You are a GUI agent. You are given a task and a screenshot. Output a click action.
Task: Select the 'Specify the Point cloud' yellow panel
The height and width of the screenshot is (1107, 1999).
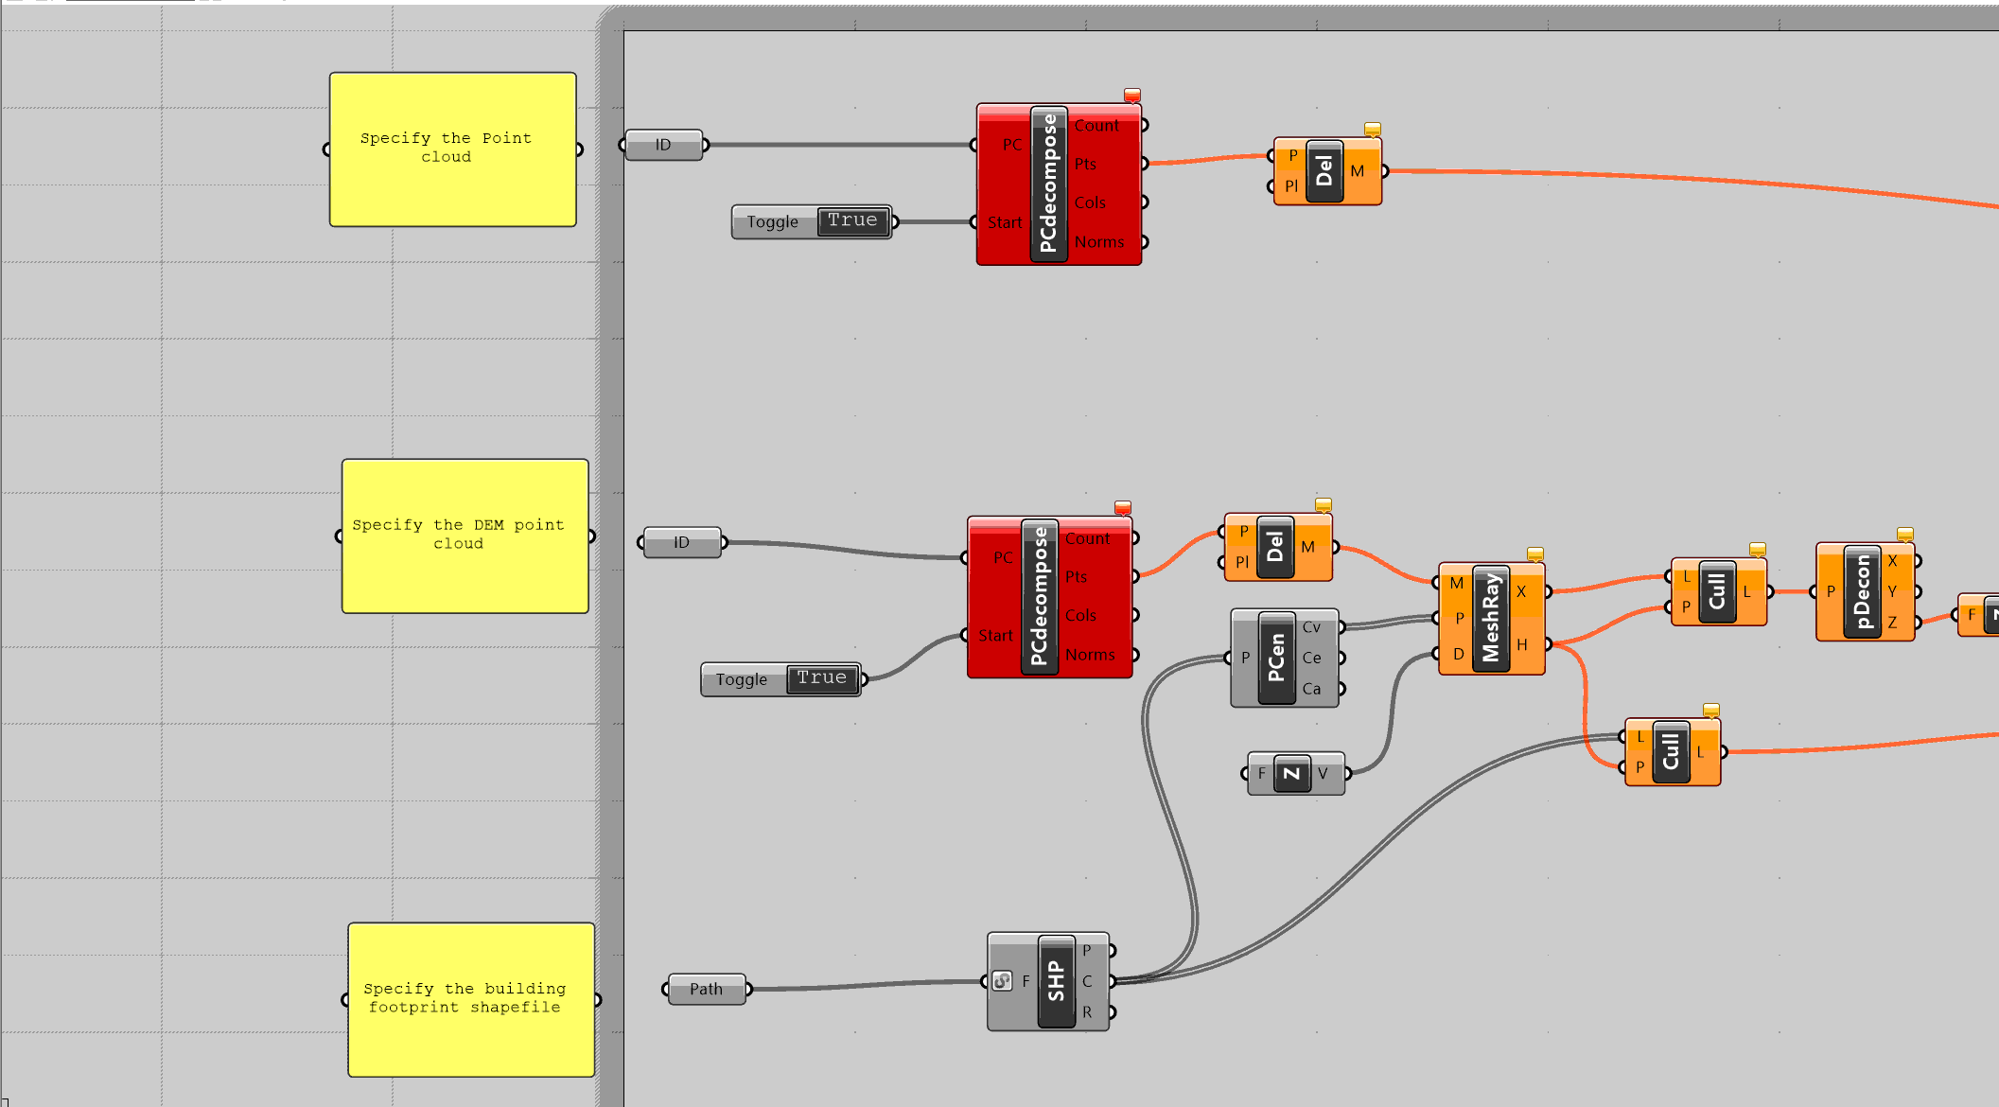(x=452, y=149)
